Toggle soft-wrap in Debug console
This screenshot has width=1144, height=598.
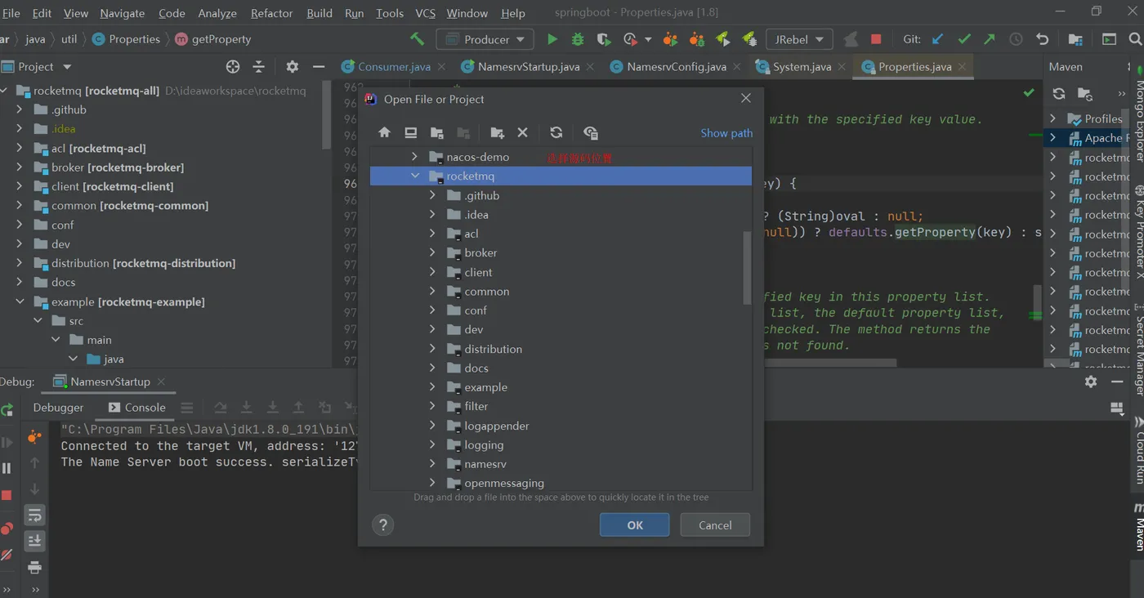(x=34, y=515)
